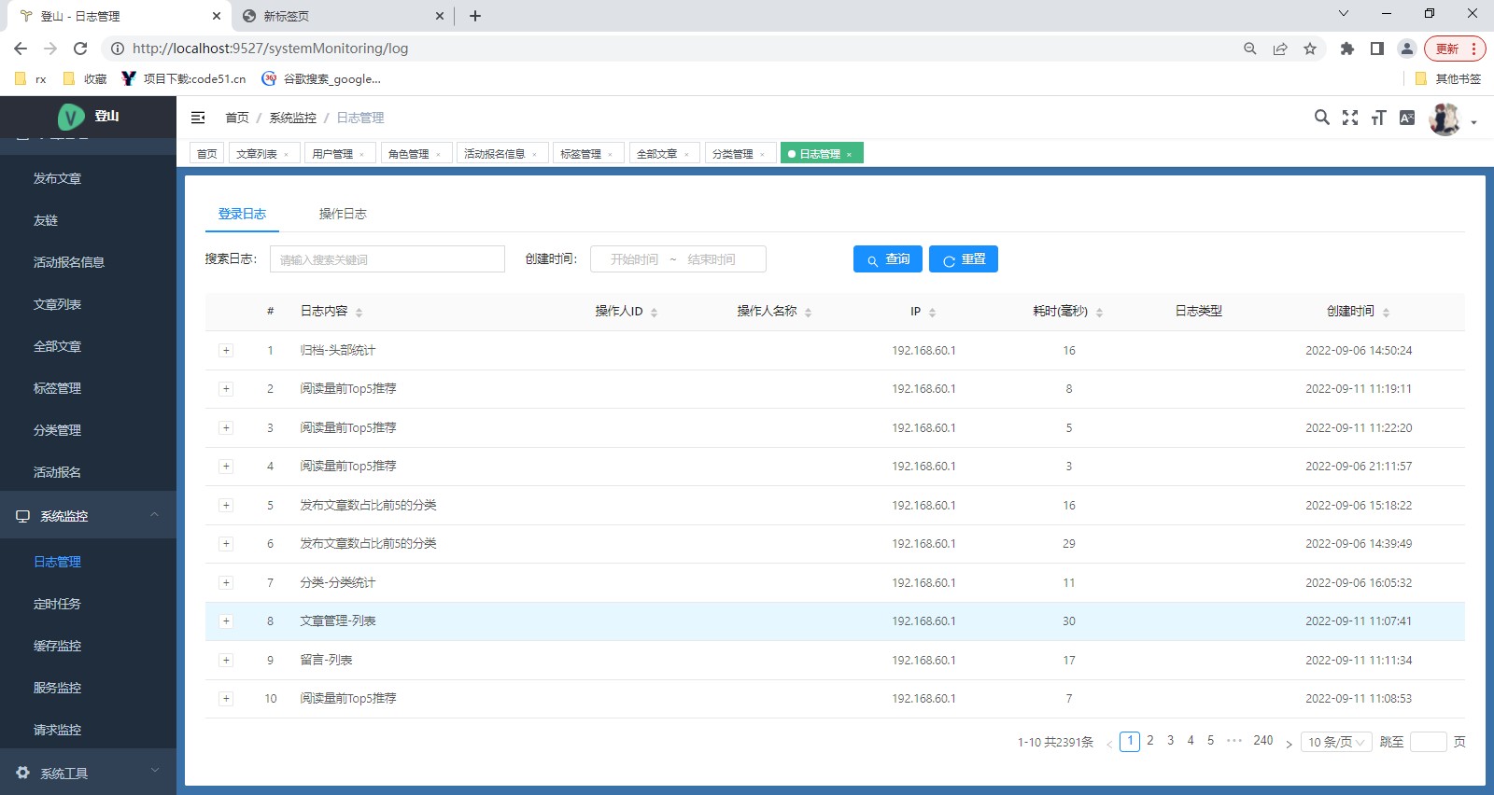Open the 10 条/页 page size dropdown
Viewport: 1494px width, 795px height.
tap(1337, 742)
